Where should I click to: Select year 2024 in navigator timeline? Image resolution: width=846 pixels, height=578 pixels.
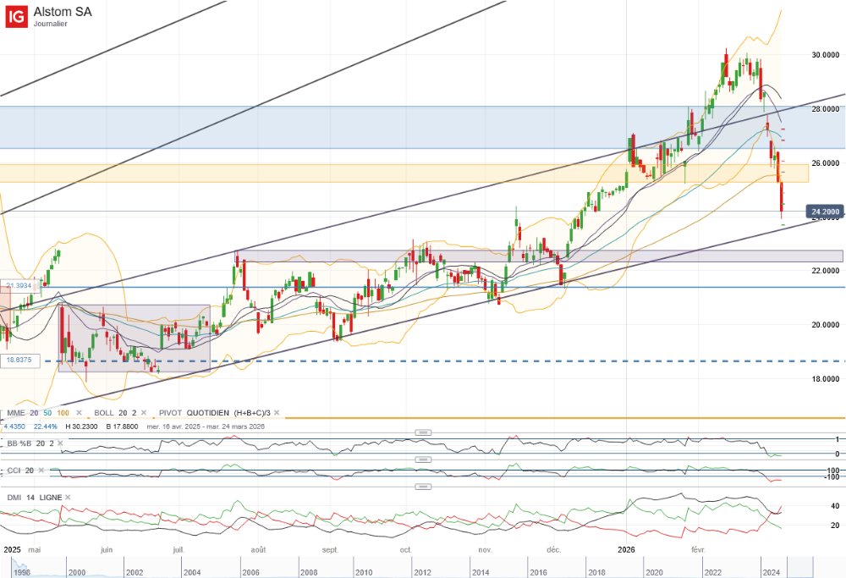click(771, 572)
